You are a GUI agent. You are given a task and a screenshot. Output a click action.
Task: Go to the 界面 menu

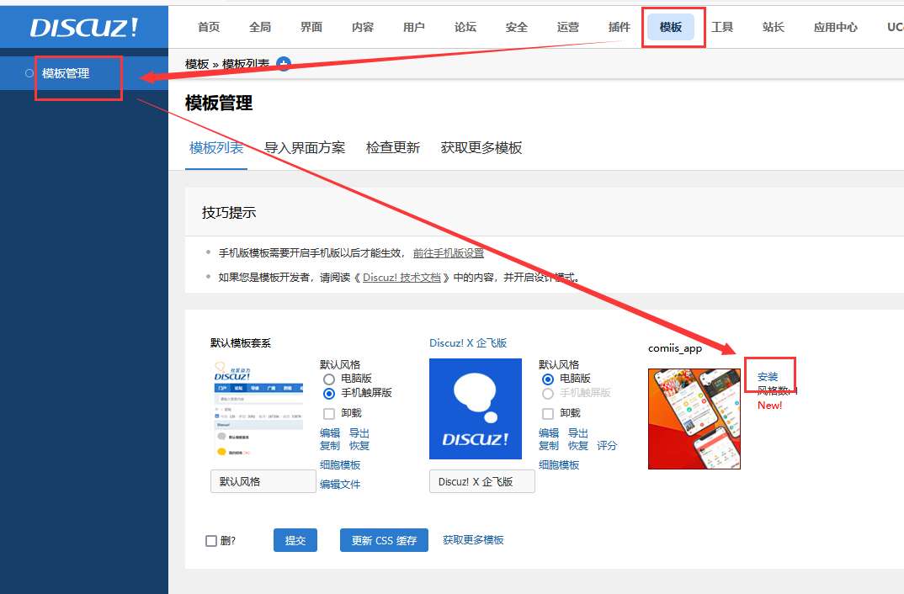pos(311,27)
